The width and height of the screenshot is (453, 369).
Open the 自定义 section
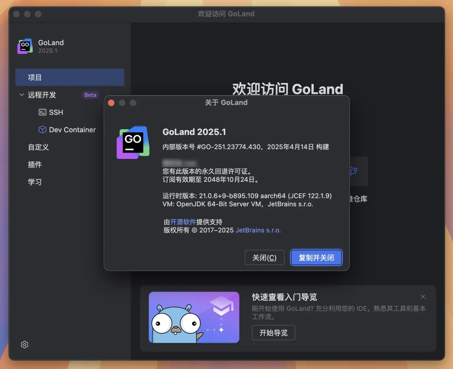[x=38, y=147]
